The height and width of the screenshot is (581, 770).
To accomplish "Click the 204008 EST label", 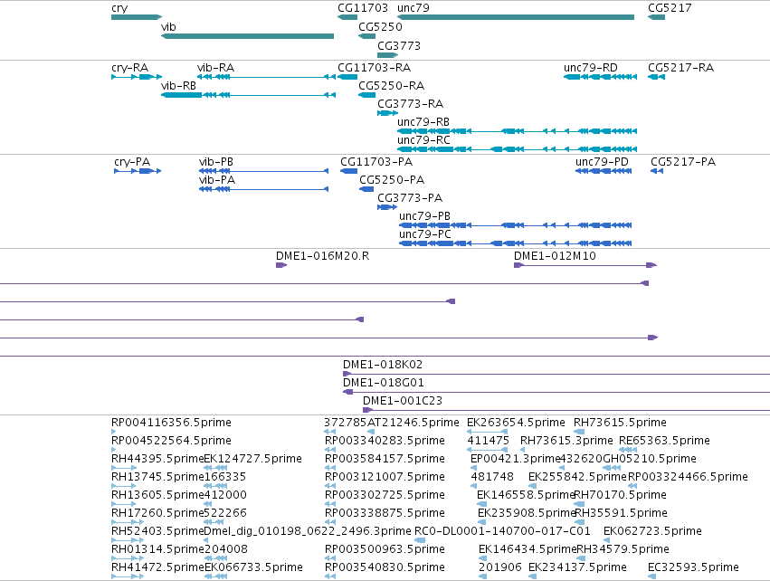I will click(x=225, y=549).
